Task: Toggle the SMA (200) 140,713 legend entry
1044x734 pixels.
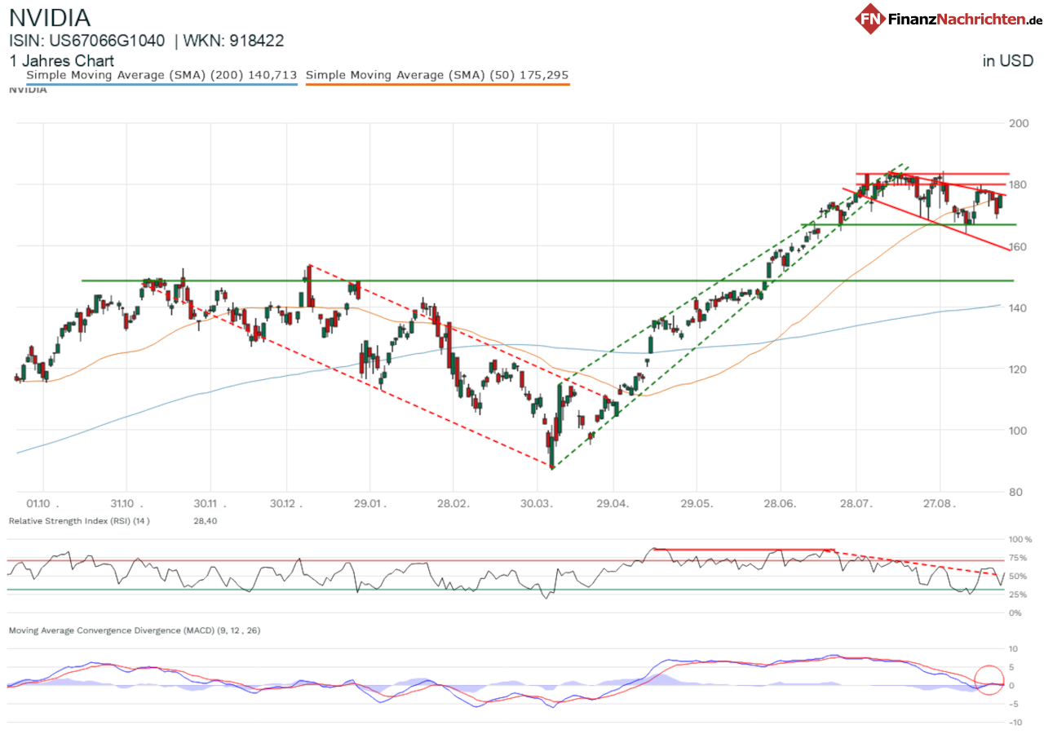Action: pyautogui.click(x=161, y=75)
